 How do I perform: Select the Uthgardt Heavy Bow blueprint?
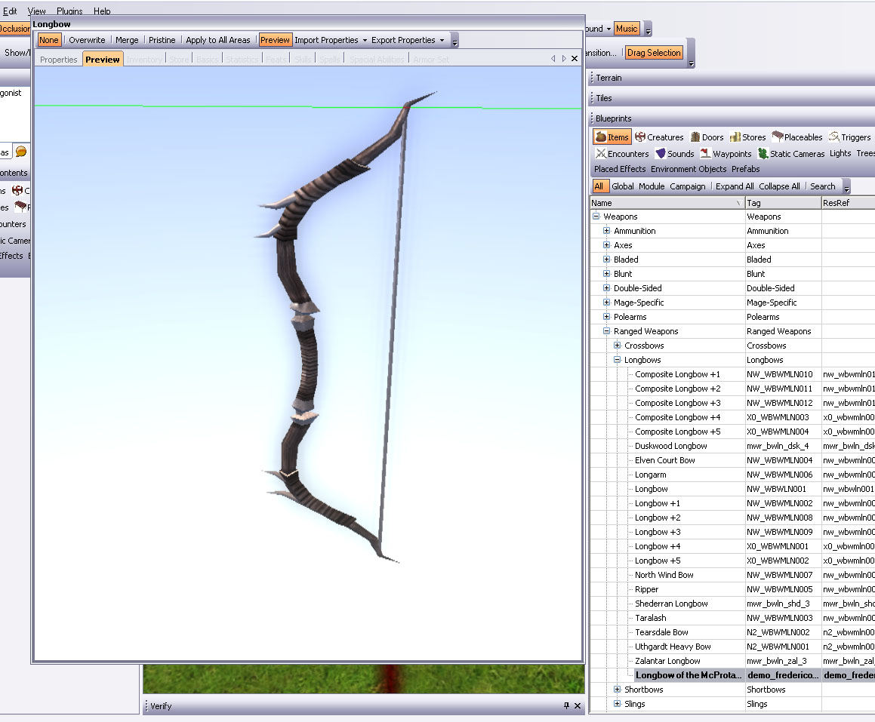(673, 647)
